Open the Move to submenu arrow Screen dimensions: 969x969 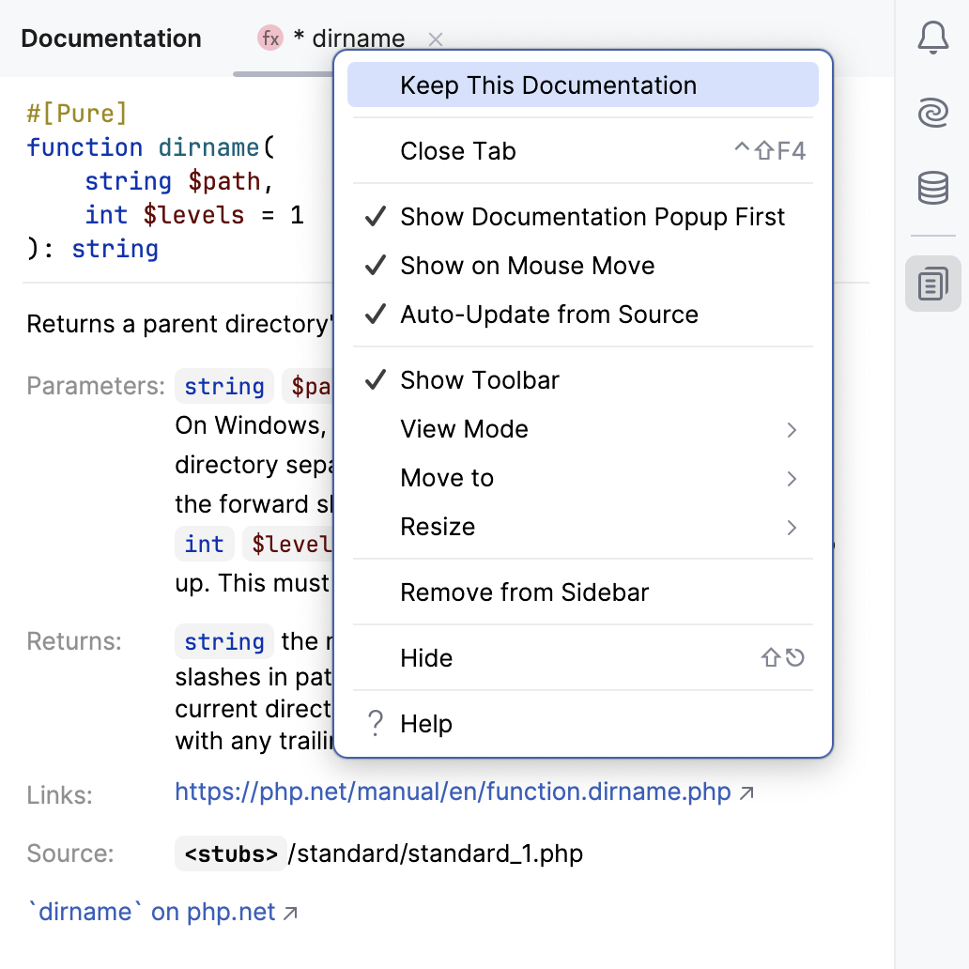click(x=447, y=477)
